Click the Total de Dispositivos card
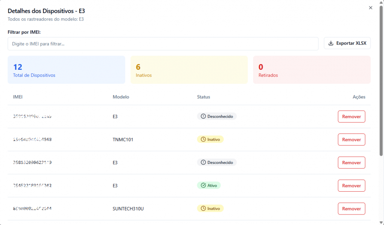384x225 pixels. coord(66,70)
